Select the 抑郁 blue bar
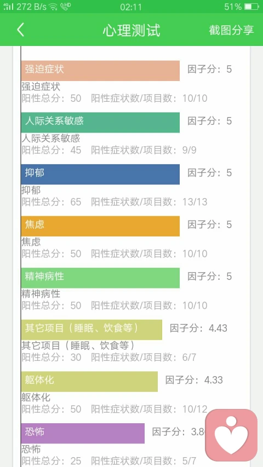 pyautogui.click(x=100, y=174)
